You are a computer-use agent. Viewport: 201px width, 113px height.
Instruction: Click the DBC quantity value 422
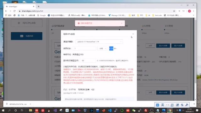[93, 89]
